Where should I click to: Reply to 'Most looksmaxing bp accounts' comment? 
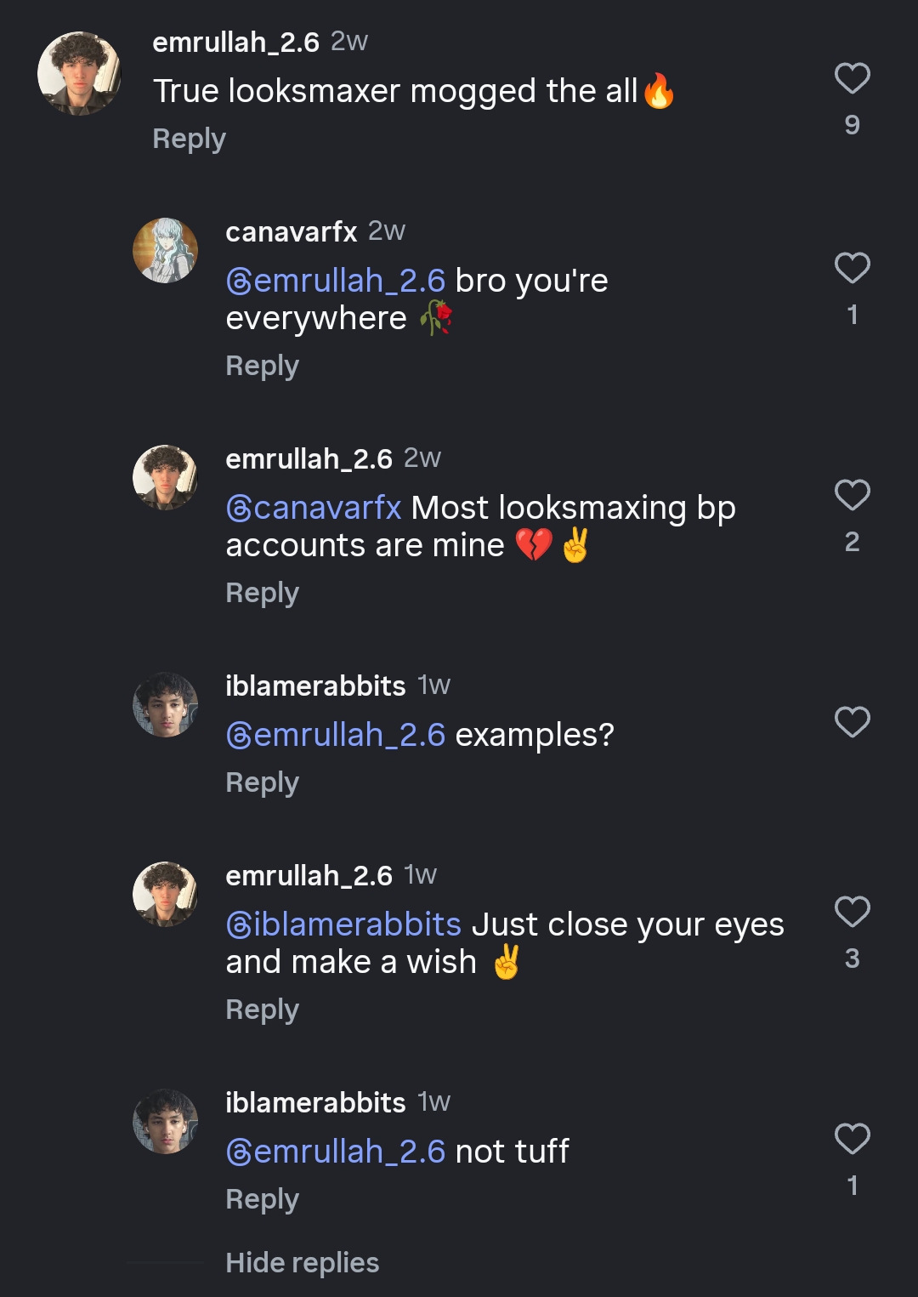[262, 593]
